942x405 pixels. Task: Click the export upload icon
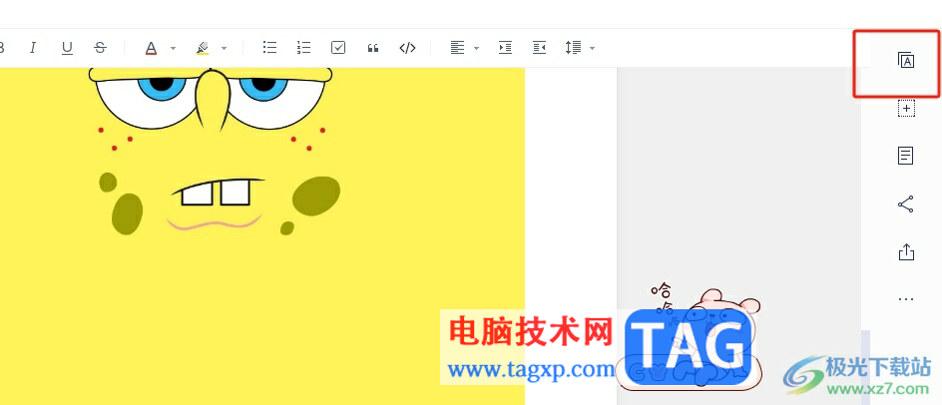click(906, 251)
